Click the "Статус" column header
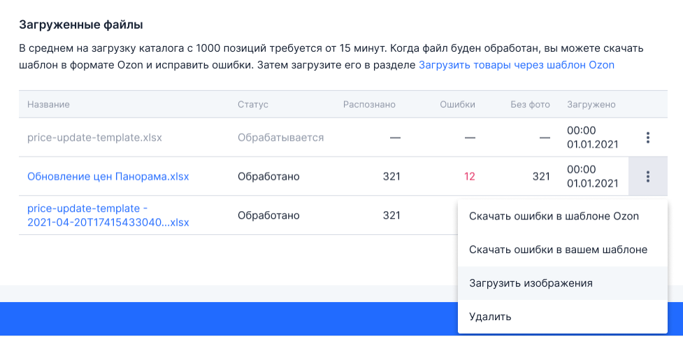The image size is (683, 337). tap(252, 104)
